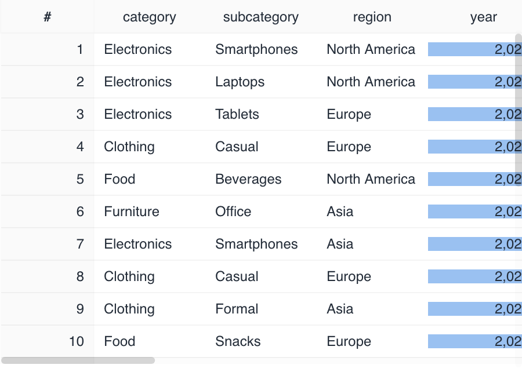Click Food category cell in row 10
Viewport: 522px width, 372px height.
119,342
